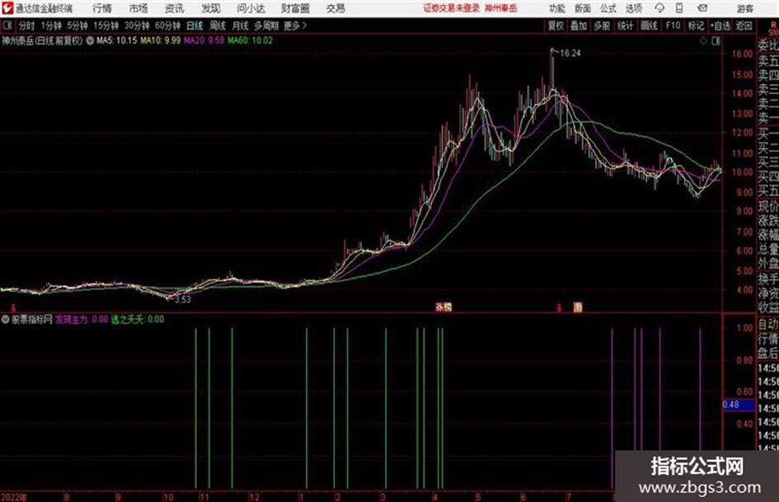This screenshot has width=779, height=502.
Task: Click the blue 0.48 axis value marker
Action: tap(739, 405)
